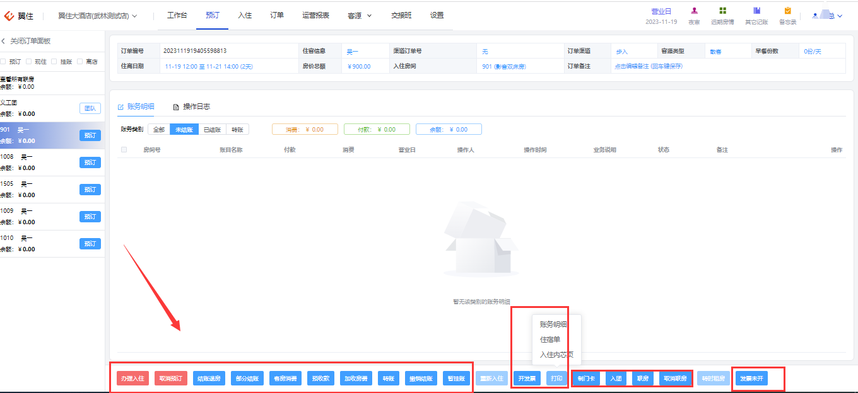Click room link 901 (影音双床房)

click(x=504, y=66)
